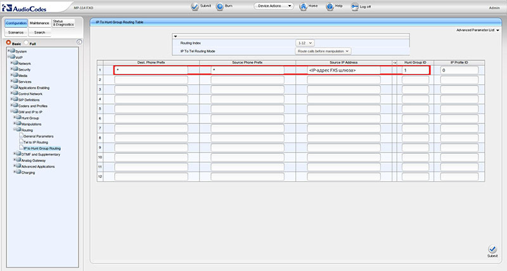Open the Device Actions dropdown
Screen dimensions: 507x271
(274, 6)
